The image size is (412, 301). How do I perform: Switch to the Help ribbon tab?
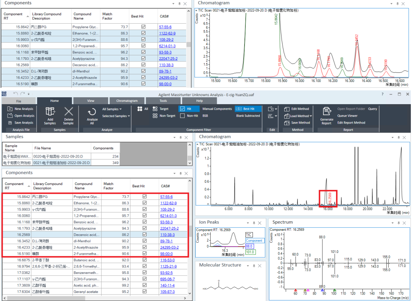click(x=200, y=101)
